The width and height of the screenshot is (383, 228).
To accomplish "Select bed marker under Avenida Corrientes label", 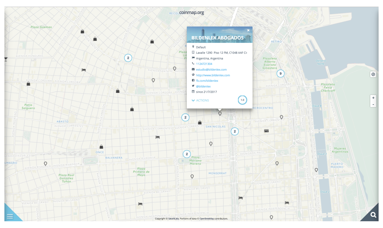I will point(157,137).
